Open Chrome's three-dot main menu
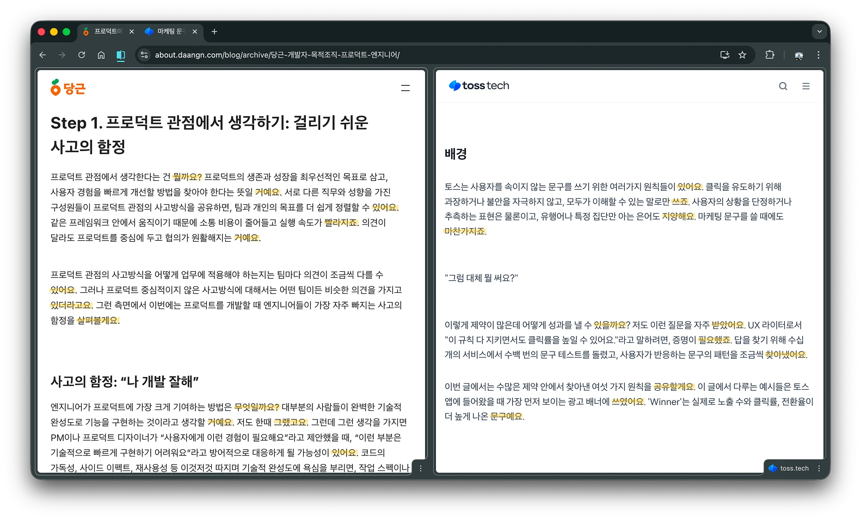The image size is (861, 520). (819, 55)
